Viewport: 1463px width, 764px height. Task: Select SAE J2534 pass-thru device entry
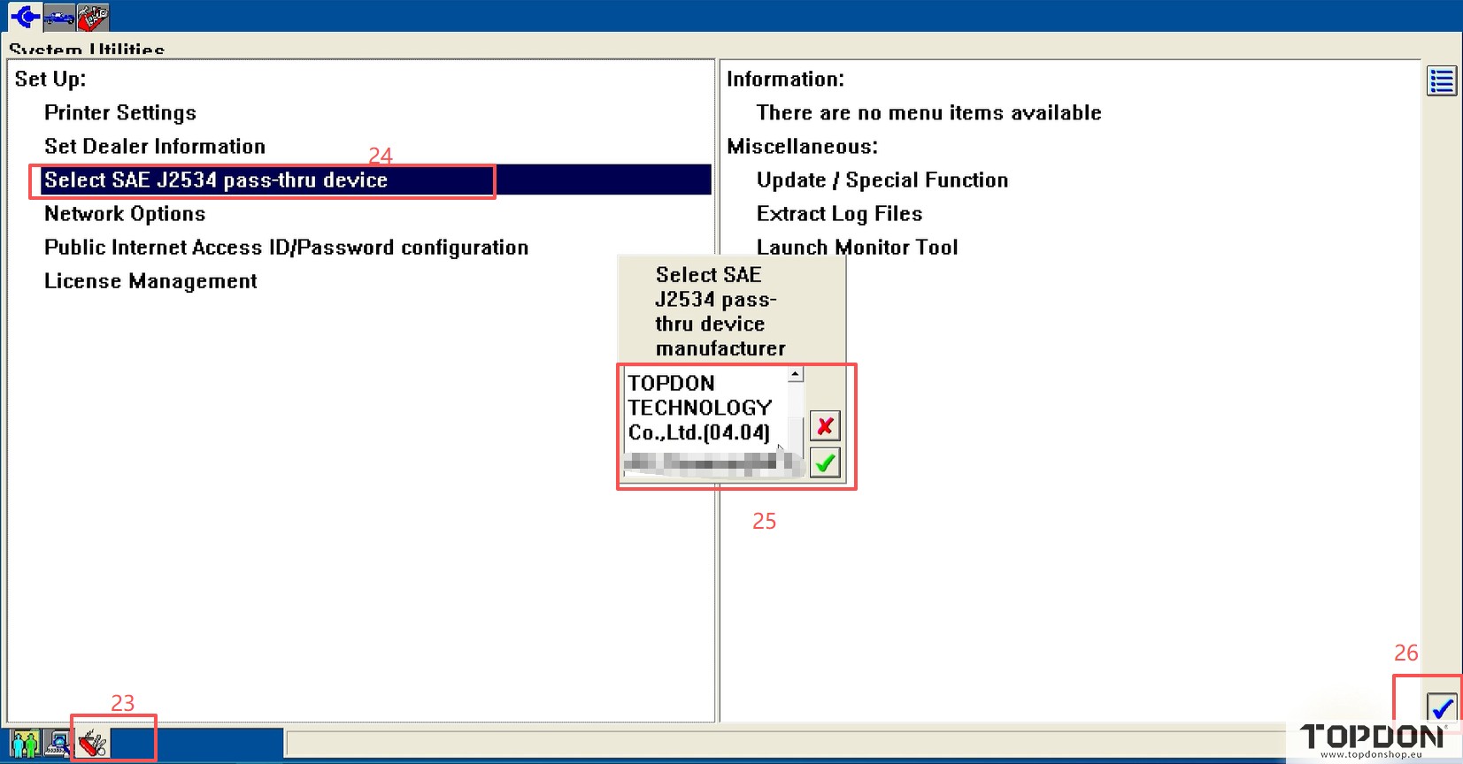(375, 180)
